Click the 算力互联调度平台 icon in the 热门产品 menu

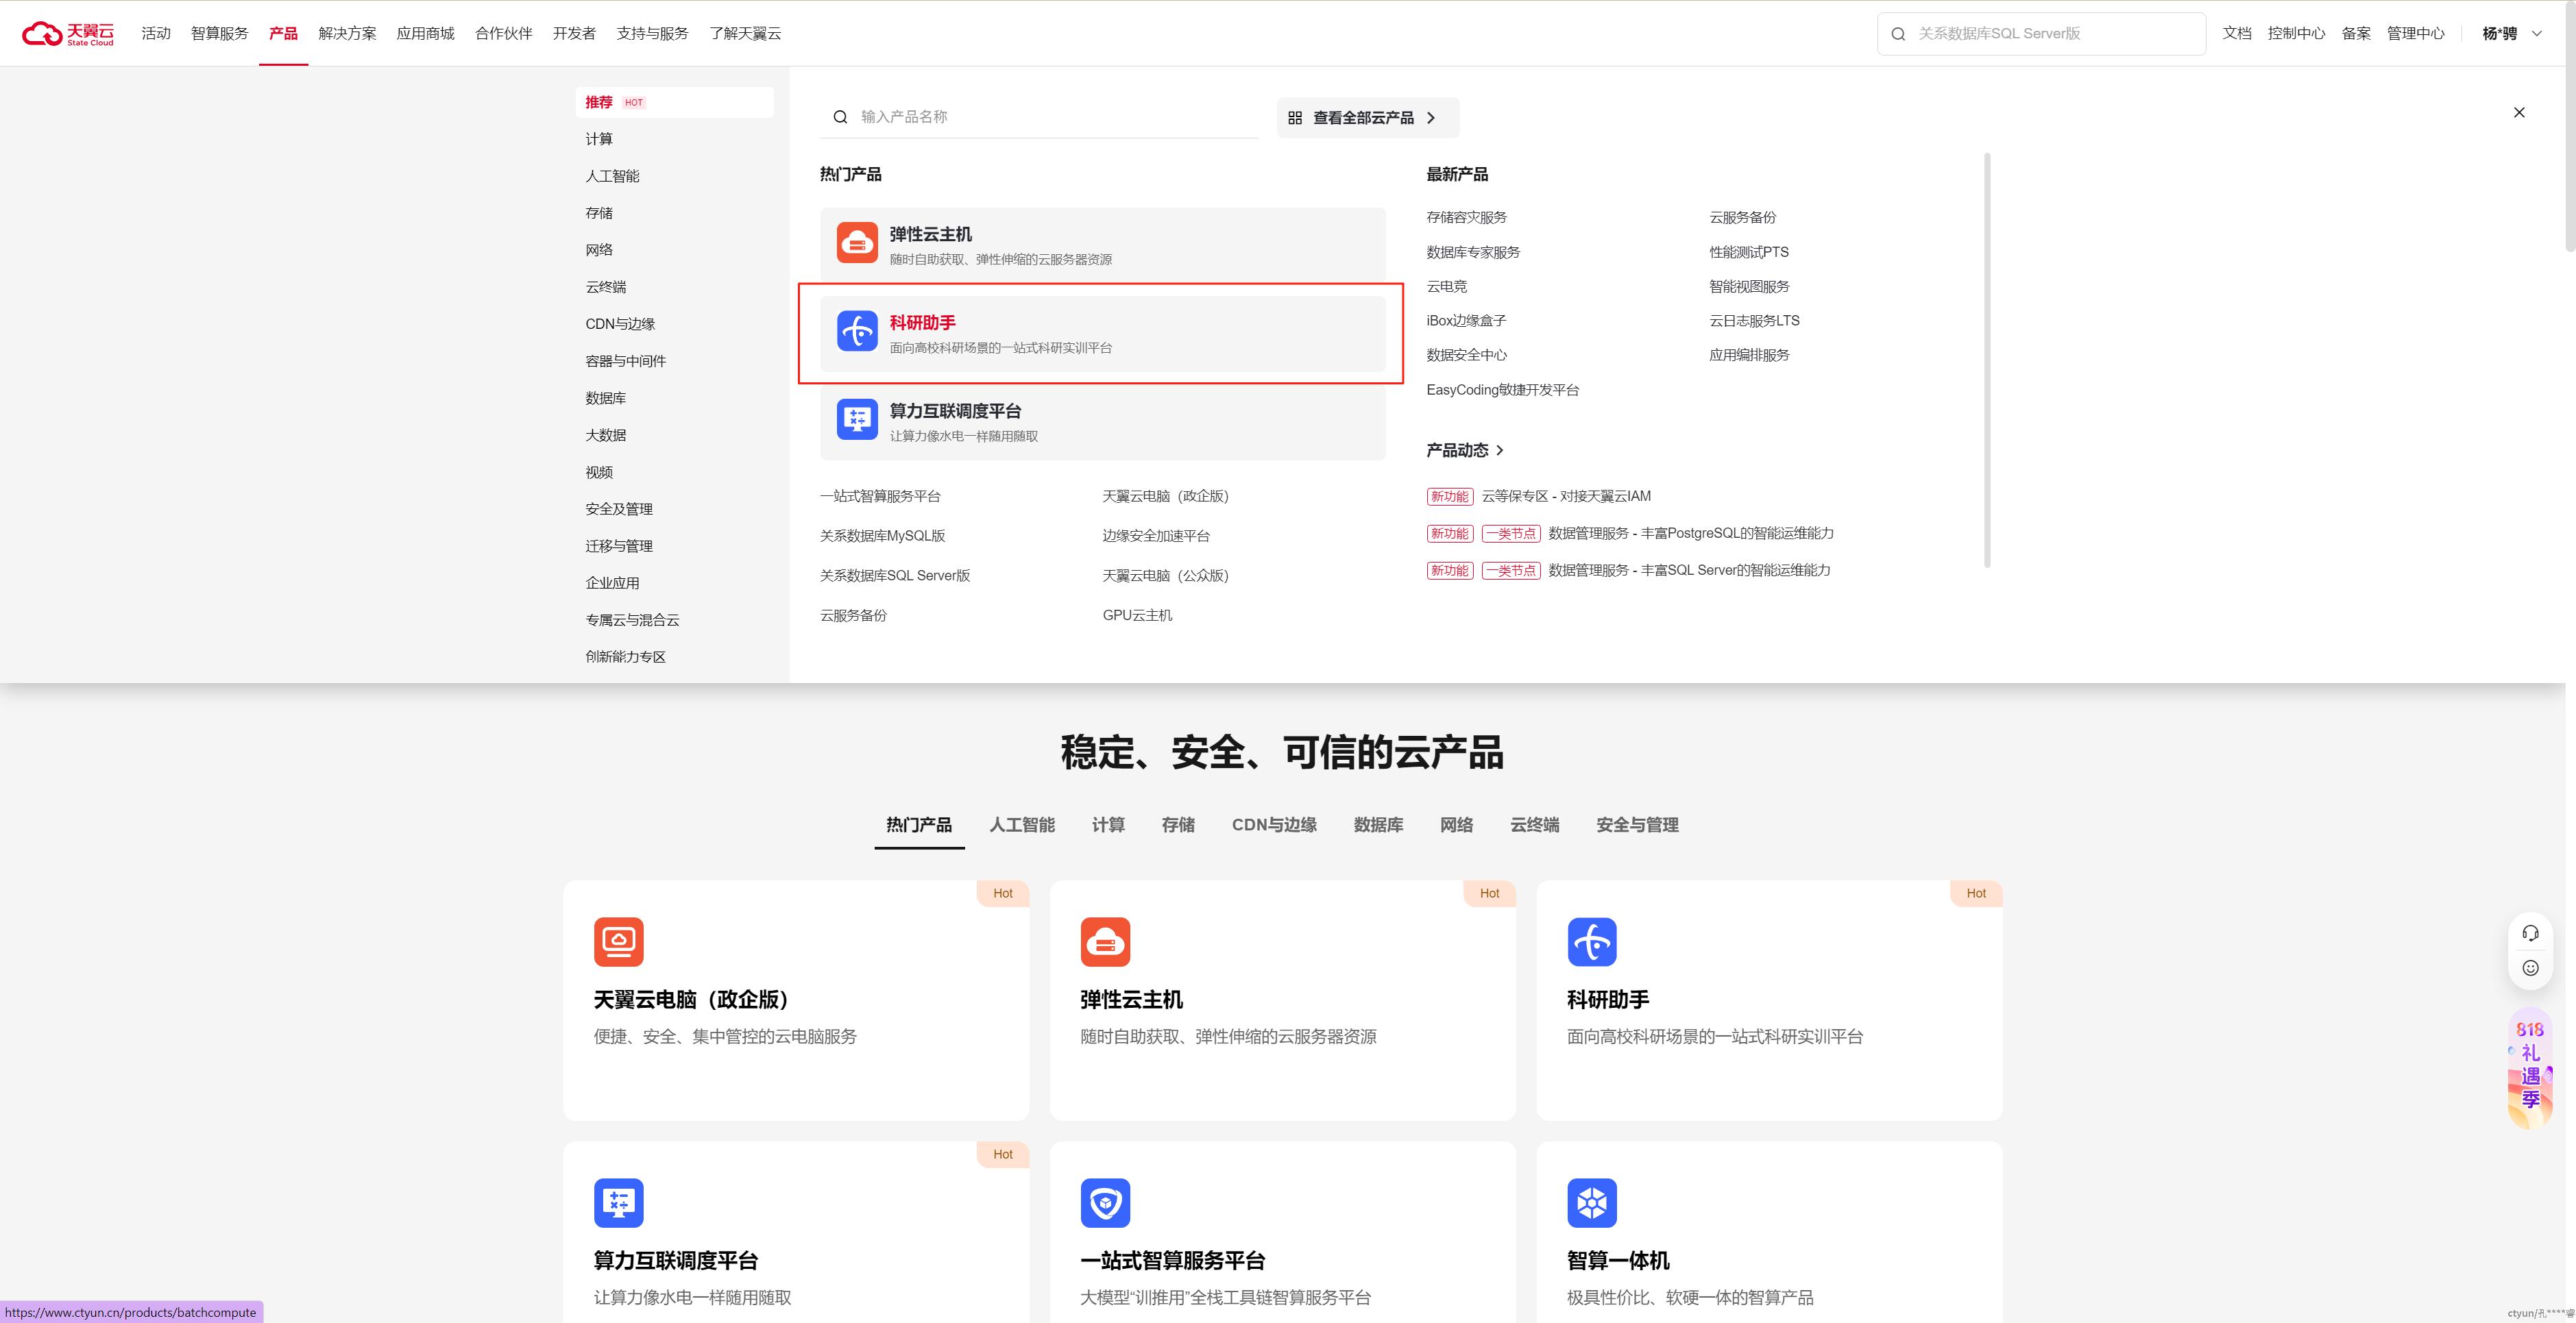[857, 420]
